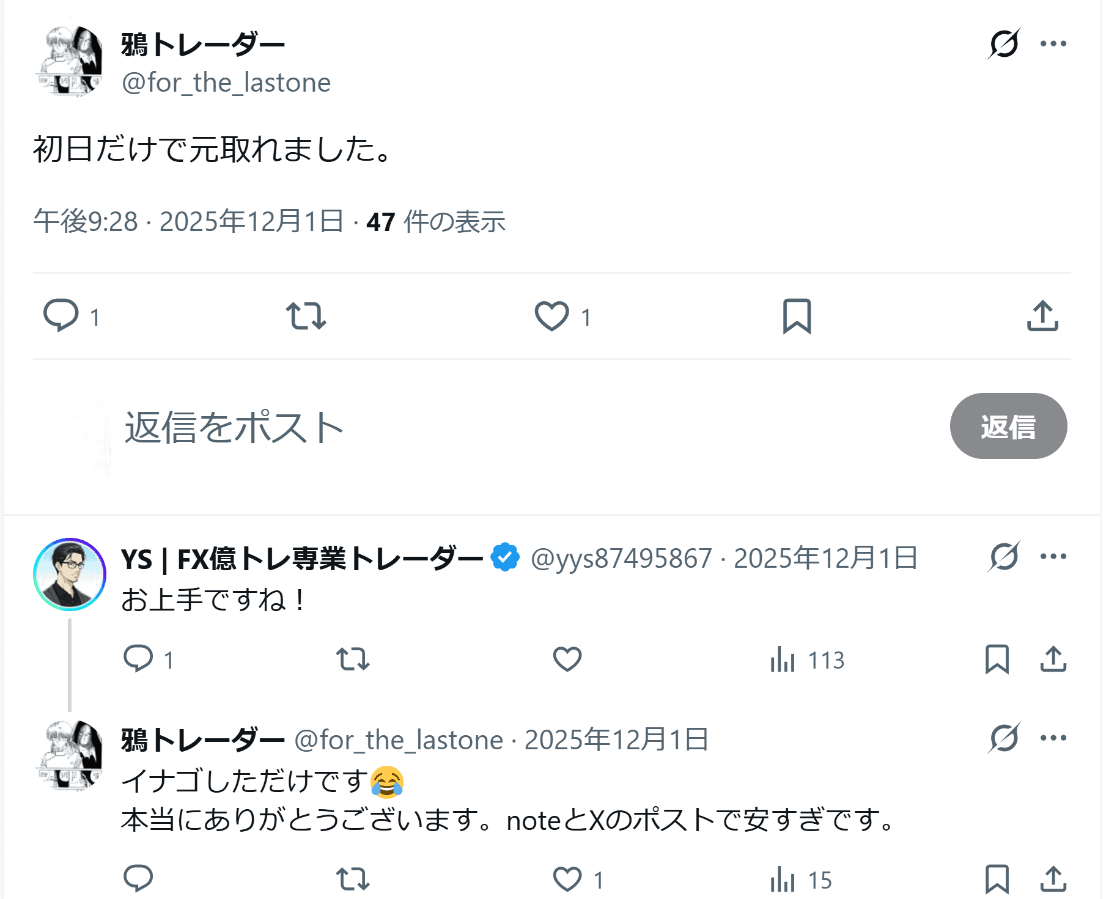
Task: Bookmark the YS reply
Action: click(997, 659)
